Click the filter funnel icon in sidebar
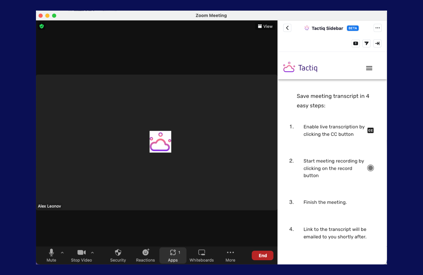Image resolution: width=423 pixels, height=275 pixels. pos(367,43)
